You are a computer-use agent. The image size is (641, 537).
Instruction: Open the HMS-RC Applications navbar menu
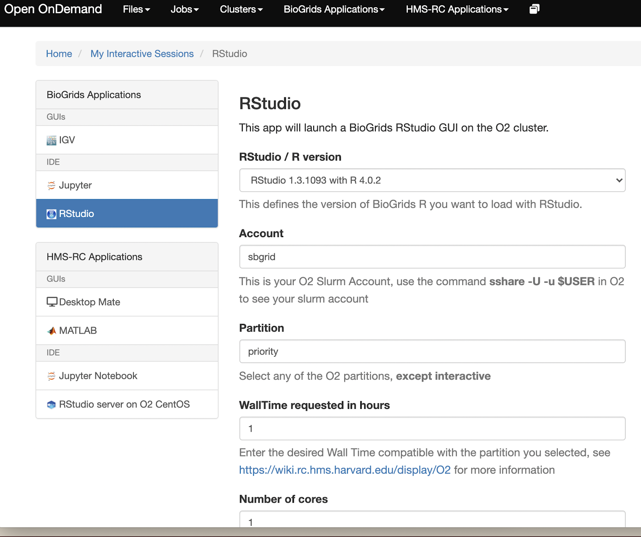point(457,9)
